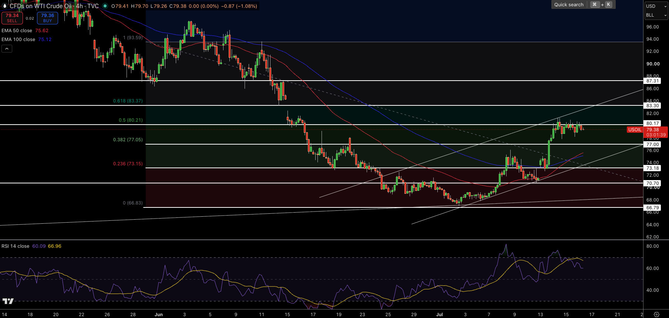This screenshot has height=318, width=669.
Task: Click the 80.17 price level label
Action: coord(652,124)
